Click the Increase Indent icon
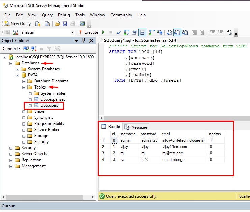Viewport: 250px width, 212px height. click(220, 32)
